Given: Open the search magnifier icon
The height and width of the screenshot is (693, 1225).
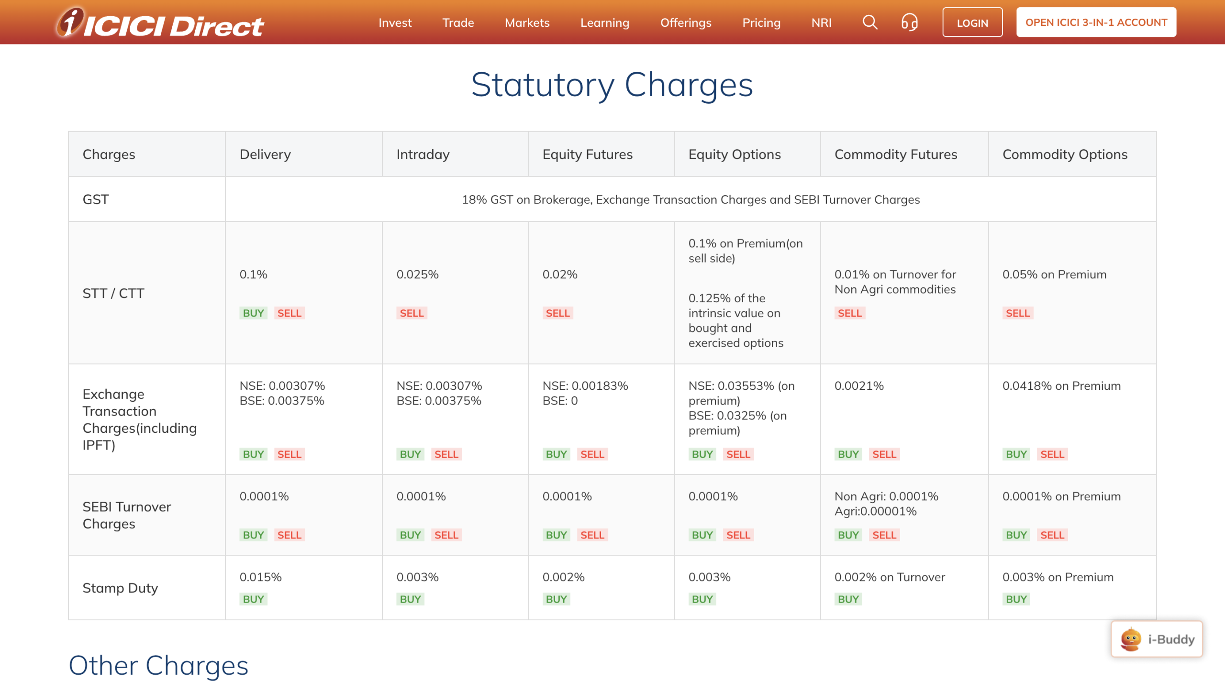Looking at the screenshot, I should (869, 22).
